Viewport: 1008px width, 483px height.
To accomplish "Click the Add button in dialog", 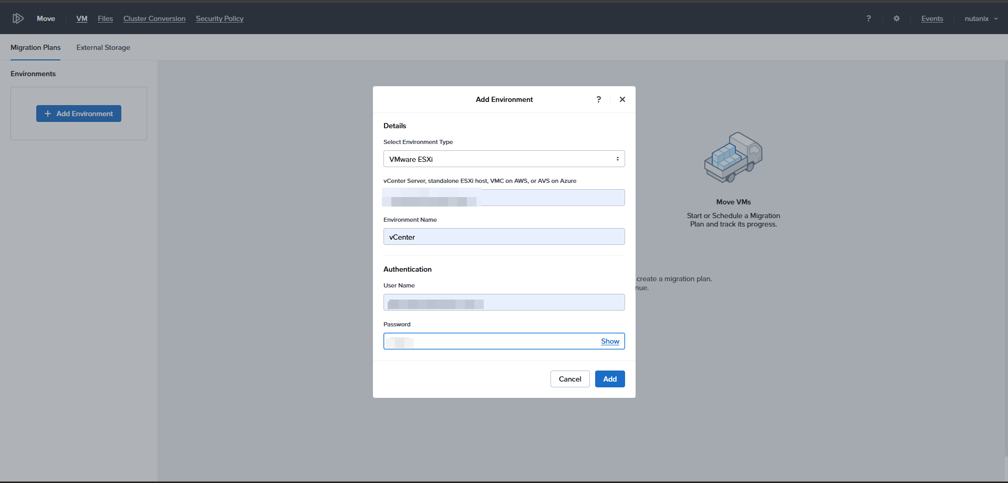I will pos(610,379).
